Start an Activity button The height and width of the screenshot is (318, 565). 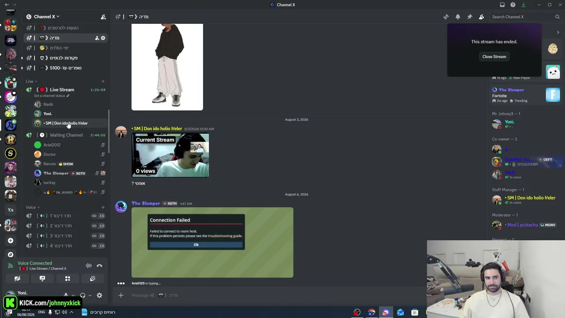click(68, 279)
